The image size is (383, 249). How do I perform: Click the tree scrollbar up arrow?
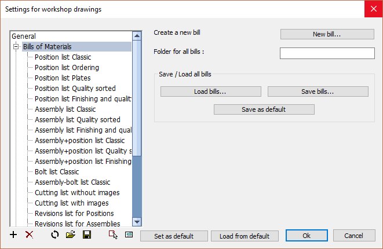tap(137, 36)
